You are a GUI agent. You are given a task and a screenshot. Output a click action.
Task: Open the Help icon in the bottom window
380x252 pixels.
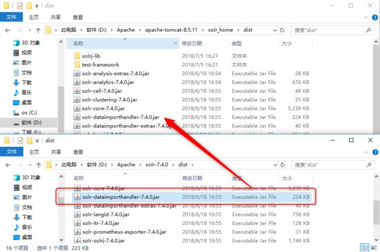(x=375, y=152)
